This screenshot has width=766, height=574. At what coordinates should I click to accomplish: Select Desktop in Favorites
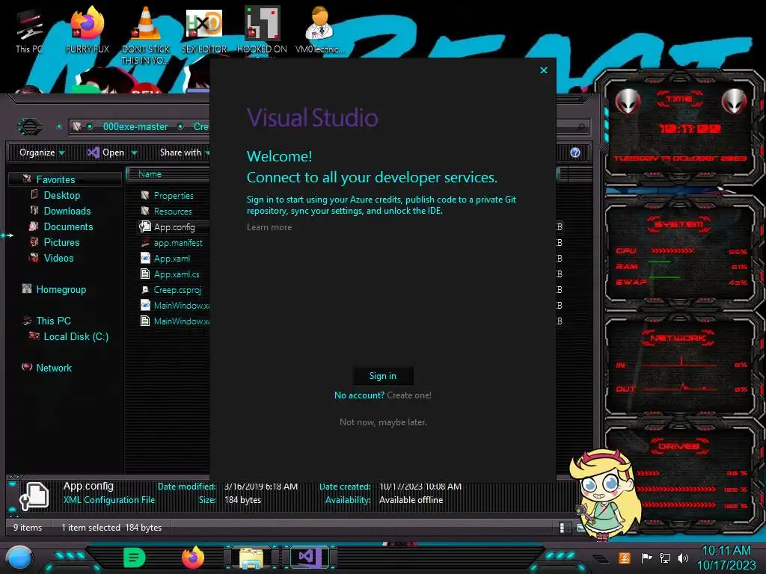tap(62, 195)
